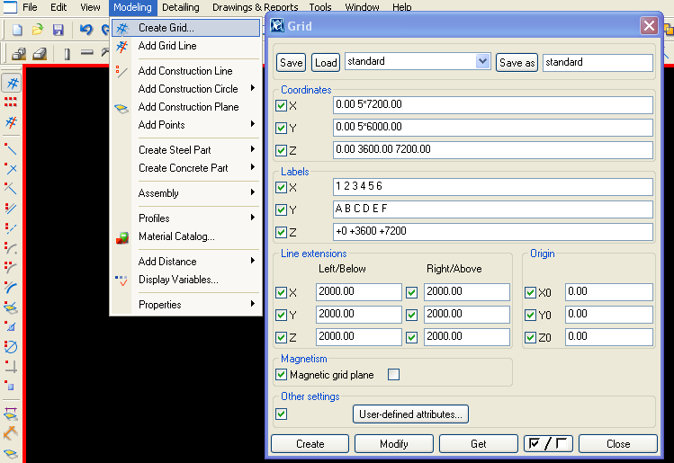
Task: Click the plane with purple dimension icon
Action: pyautogui.click(x=11, y=414)
